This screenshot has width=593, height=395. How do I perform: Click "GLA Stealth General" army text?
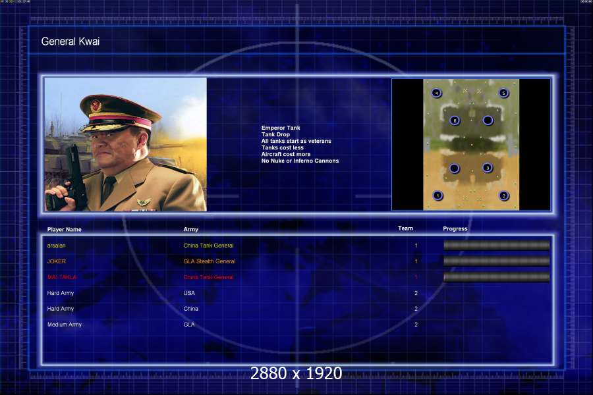click(210, 261)
